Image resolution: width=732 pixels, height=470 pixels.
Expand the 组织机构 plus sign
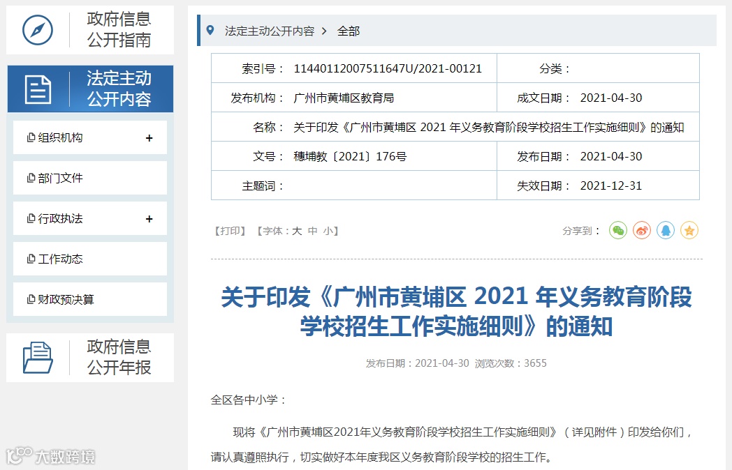149,138
